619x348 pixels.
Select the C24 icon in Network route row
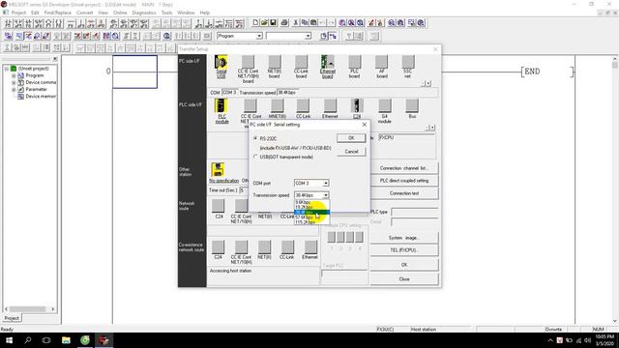[x=219, y=206]
